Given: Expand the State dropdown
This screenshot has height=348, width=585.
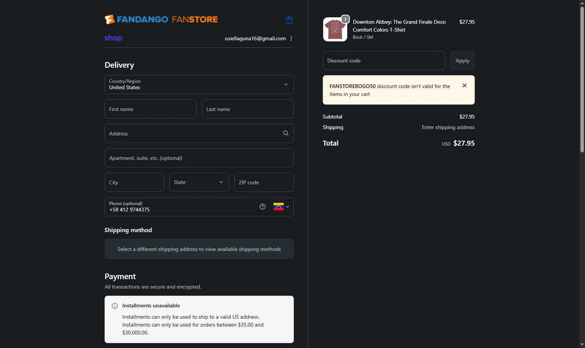Looking at the screenshot, I should 199,182.
